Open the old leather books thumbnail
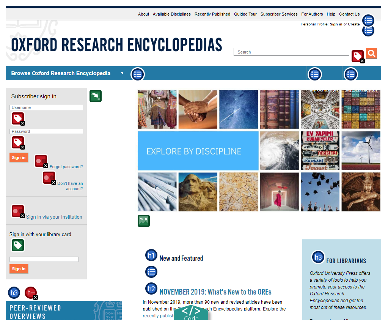This screenshot has width=388, height=320. (280, 109)
